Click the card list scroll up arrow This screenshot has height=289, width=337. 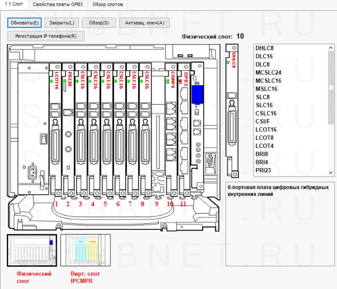click(331, 48)
